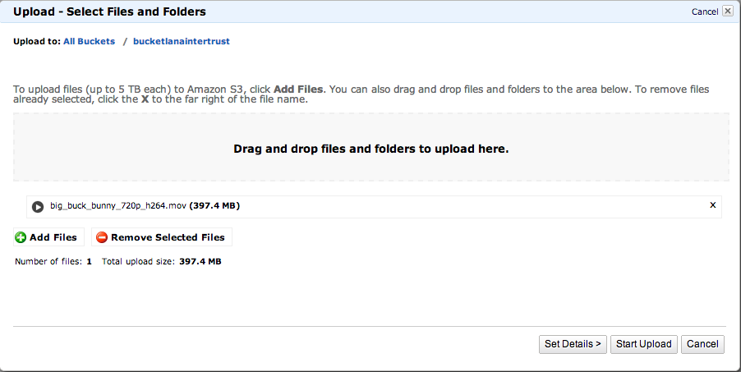Click the red minus Remove Selected icon

[x=102, y=237]
